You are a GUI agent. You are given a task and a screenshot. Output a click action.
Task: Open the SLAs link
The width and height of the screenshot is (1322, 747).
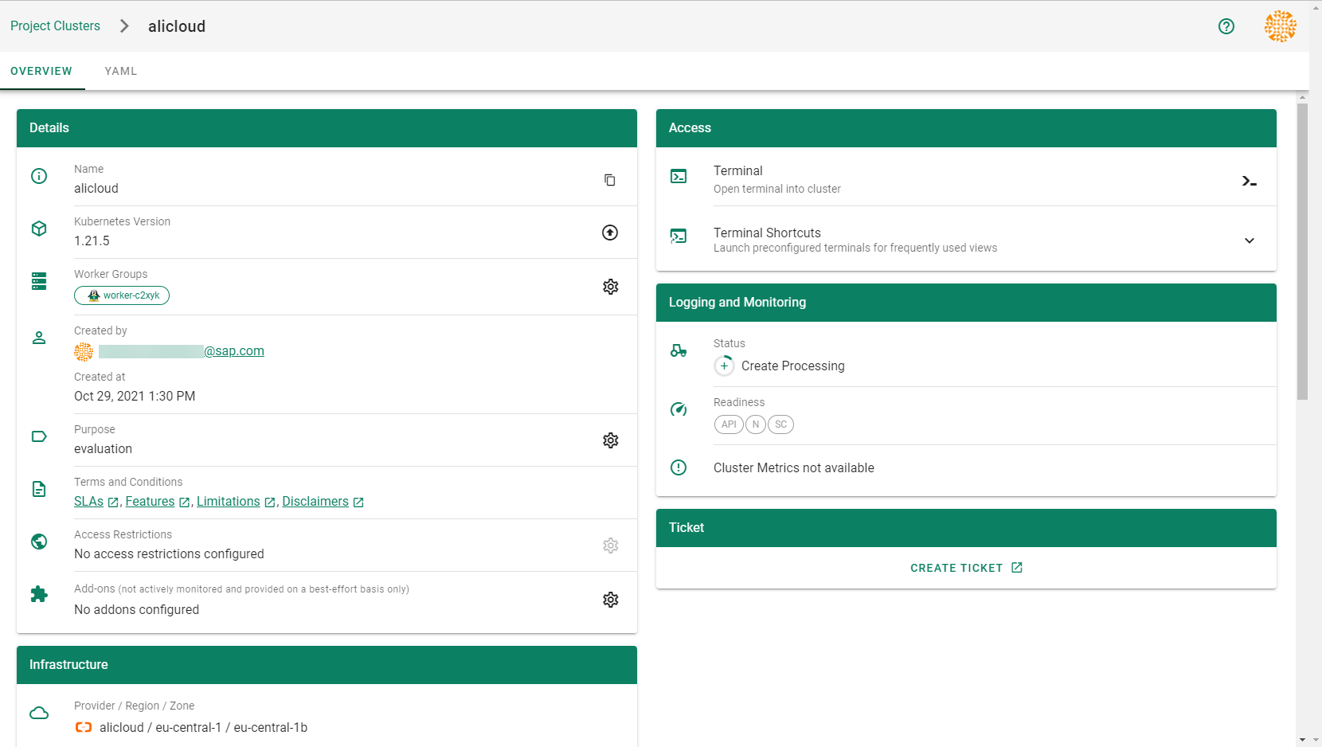point(88,502)
